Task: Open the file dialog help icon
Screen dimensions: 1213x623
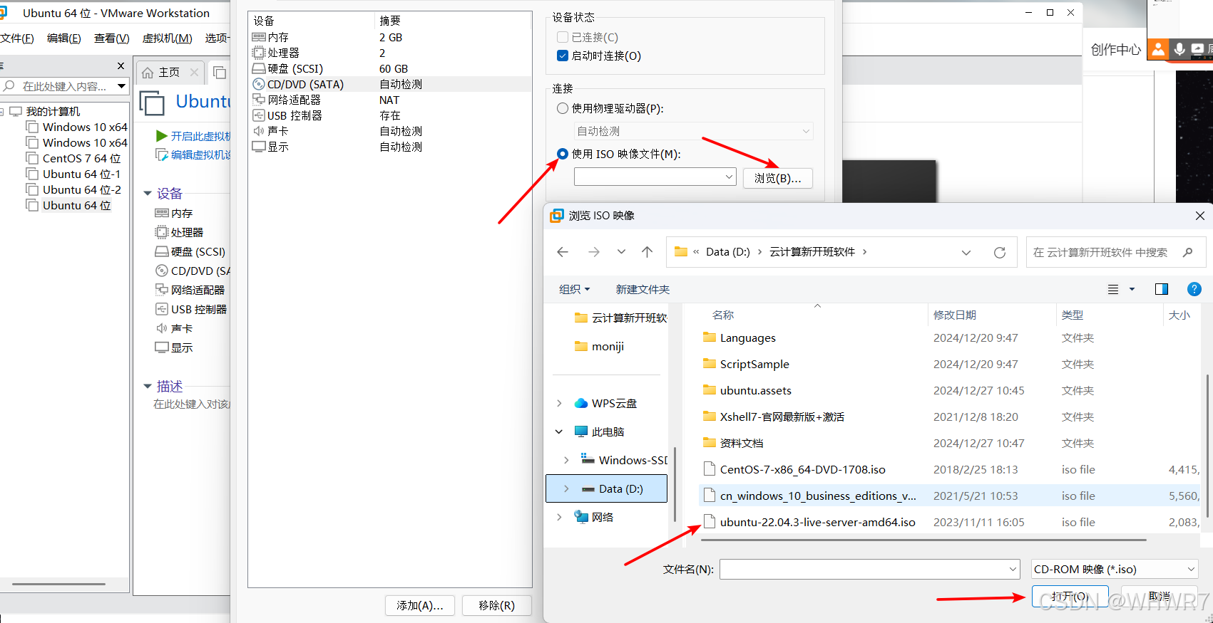Action: [x=1194, y=289]
